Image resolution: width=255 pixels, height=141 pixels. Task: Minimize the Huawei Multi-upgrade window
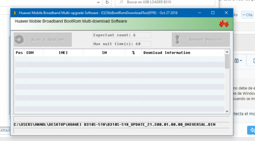tap(200, 13)
